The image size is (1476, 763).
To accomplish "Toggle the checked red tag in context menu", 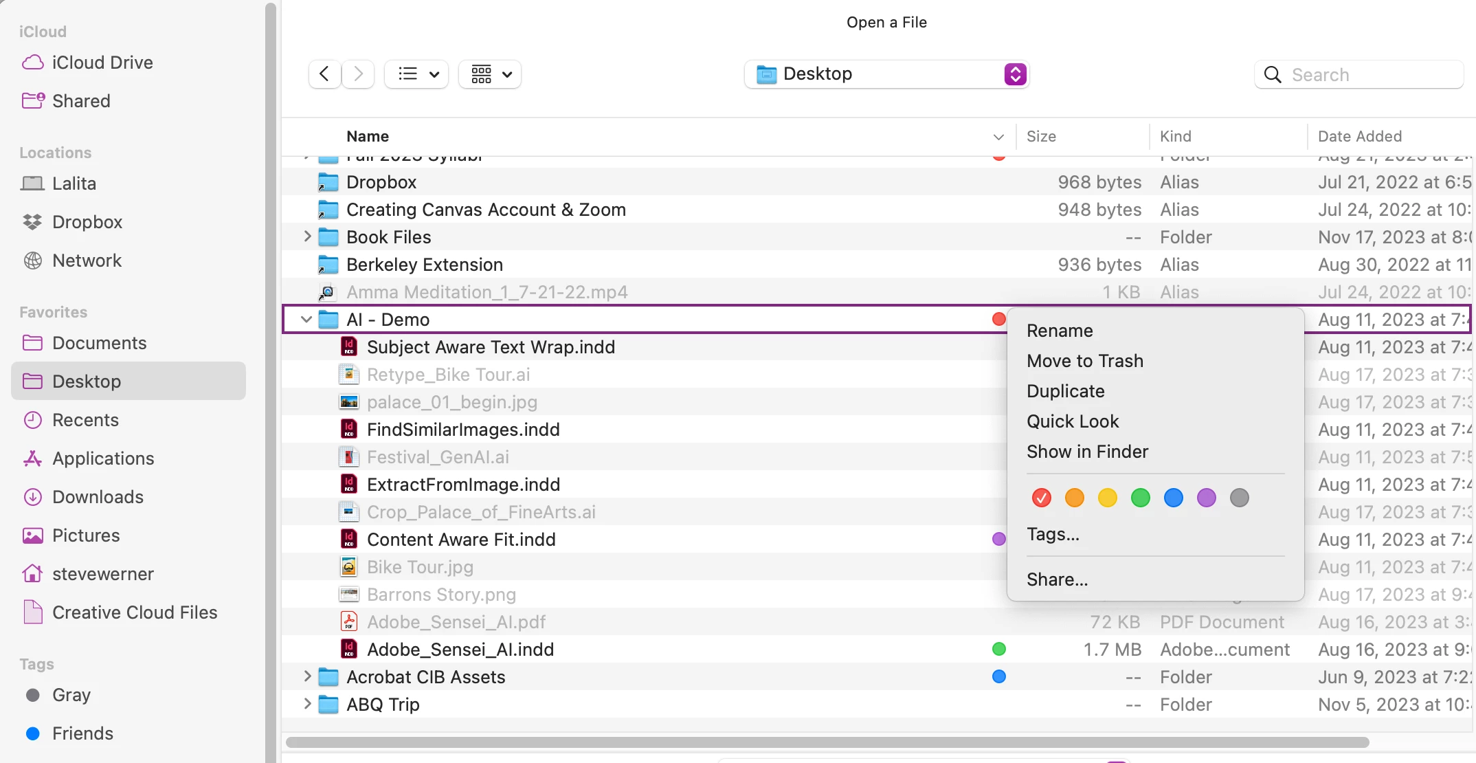I will [1041, 498].
